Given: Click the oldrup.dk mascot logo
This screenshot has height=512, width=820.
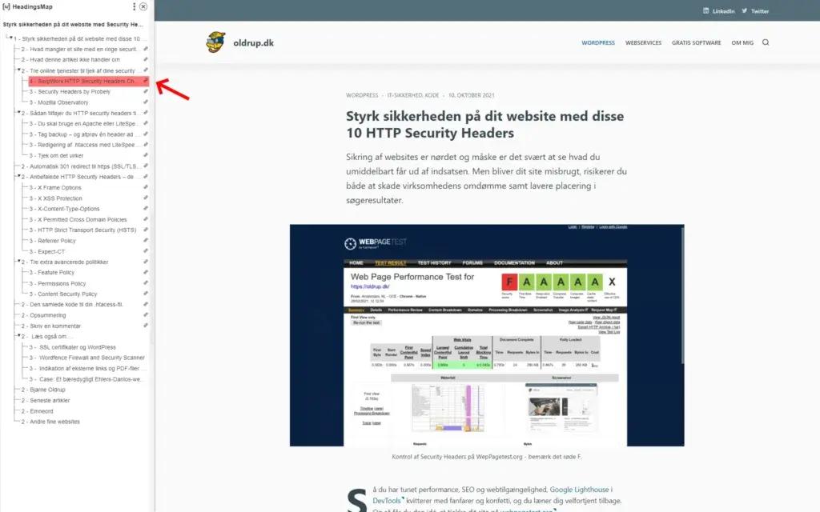Looking at the screenshot, I should pos(215,42).
